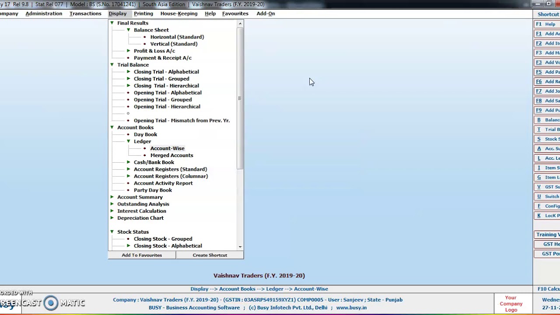
Task: Click the V GST Summary shortcut
Action: [x=547, y=187]
